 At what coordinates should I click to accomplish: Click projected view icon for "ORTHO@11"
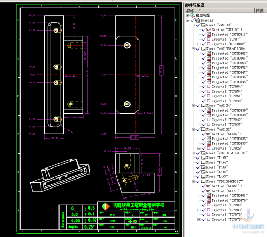click(209, 34)
